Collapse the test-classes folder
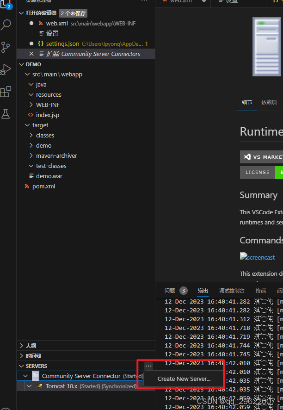This screenshot has height=410, width=283. pyautogui.click(x=31, y=166)
